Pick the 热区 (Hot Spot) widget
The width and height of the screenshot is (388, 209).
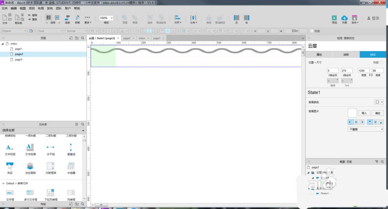pyautogui.click(x=9, y=168)
